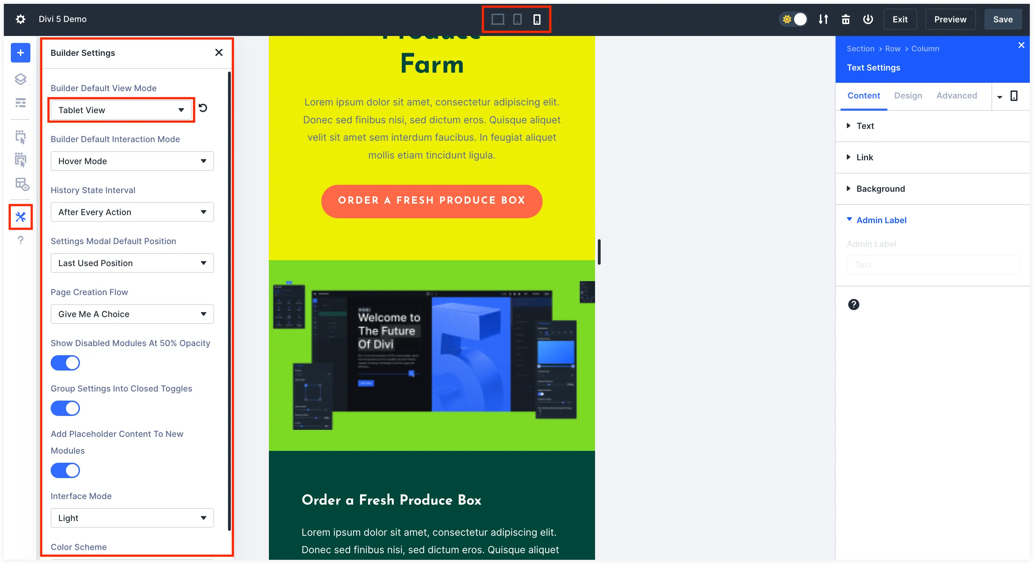Click the desktop view icon
The width and height of the screenshot is (1034, 564).
[x=498, y=19]
